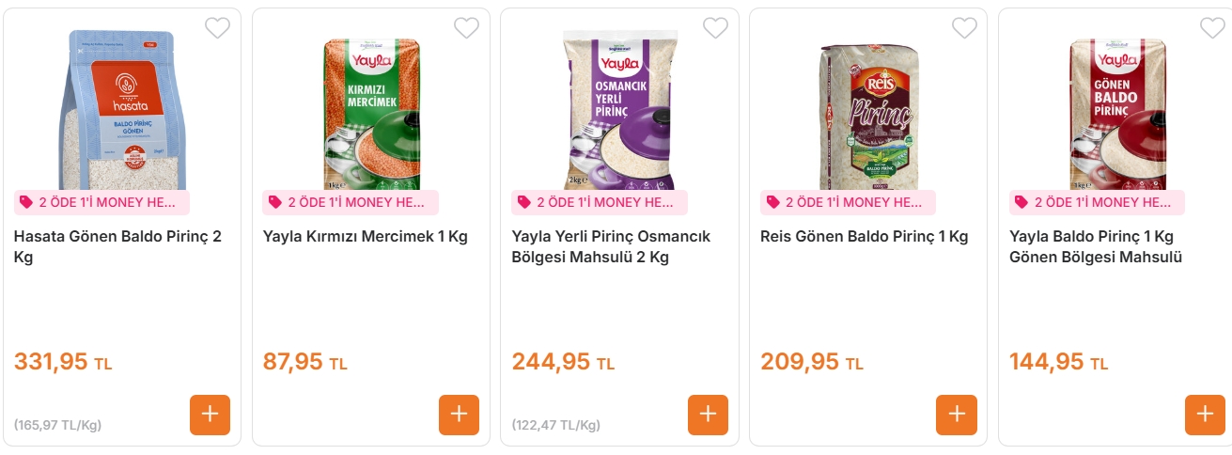
Task: Click plus button for Yayla Baldo Pirinç
Action: 1205,415
